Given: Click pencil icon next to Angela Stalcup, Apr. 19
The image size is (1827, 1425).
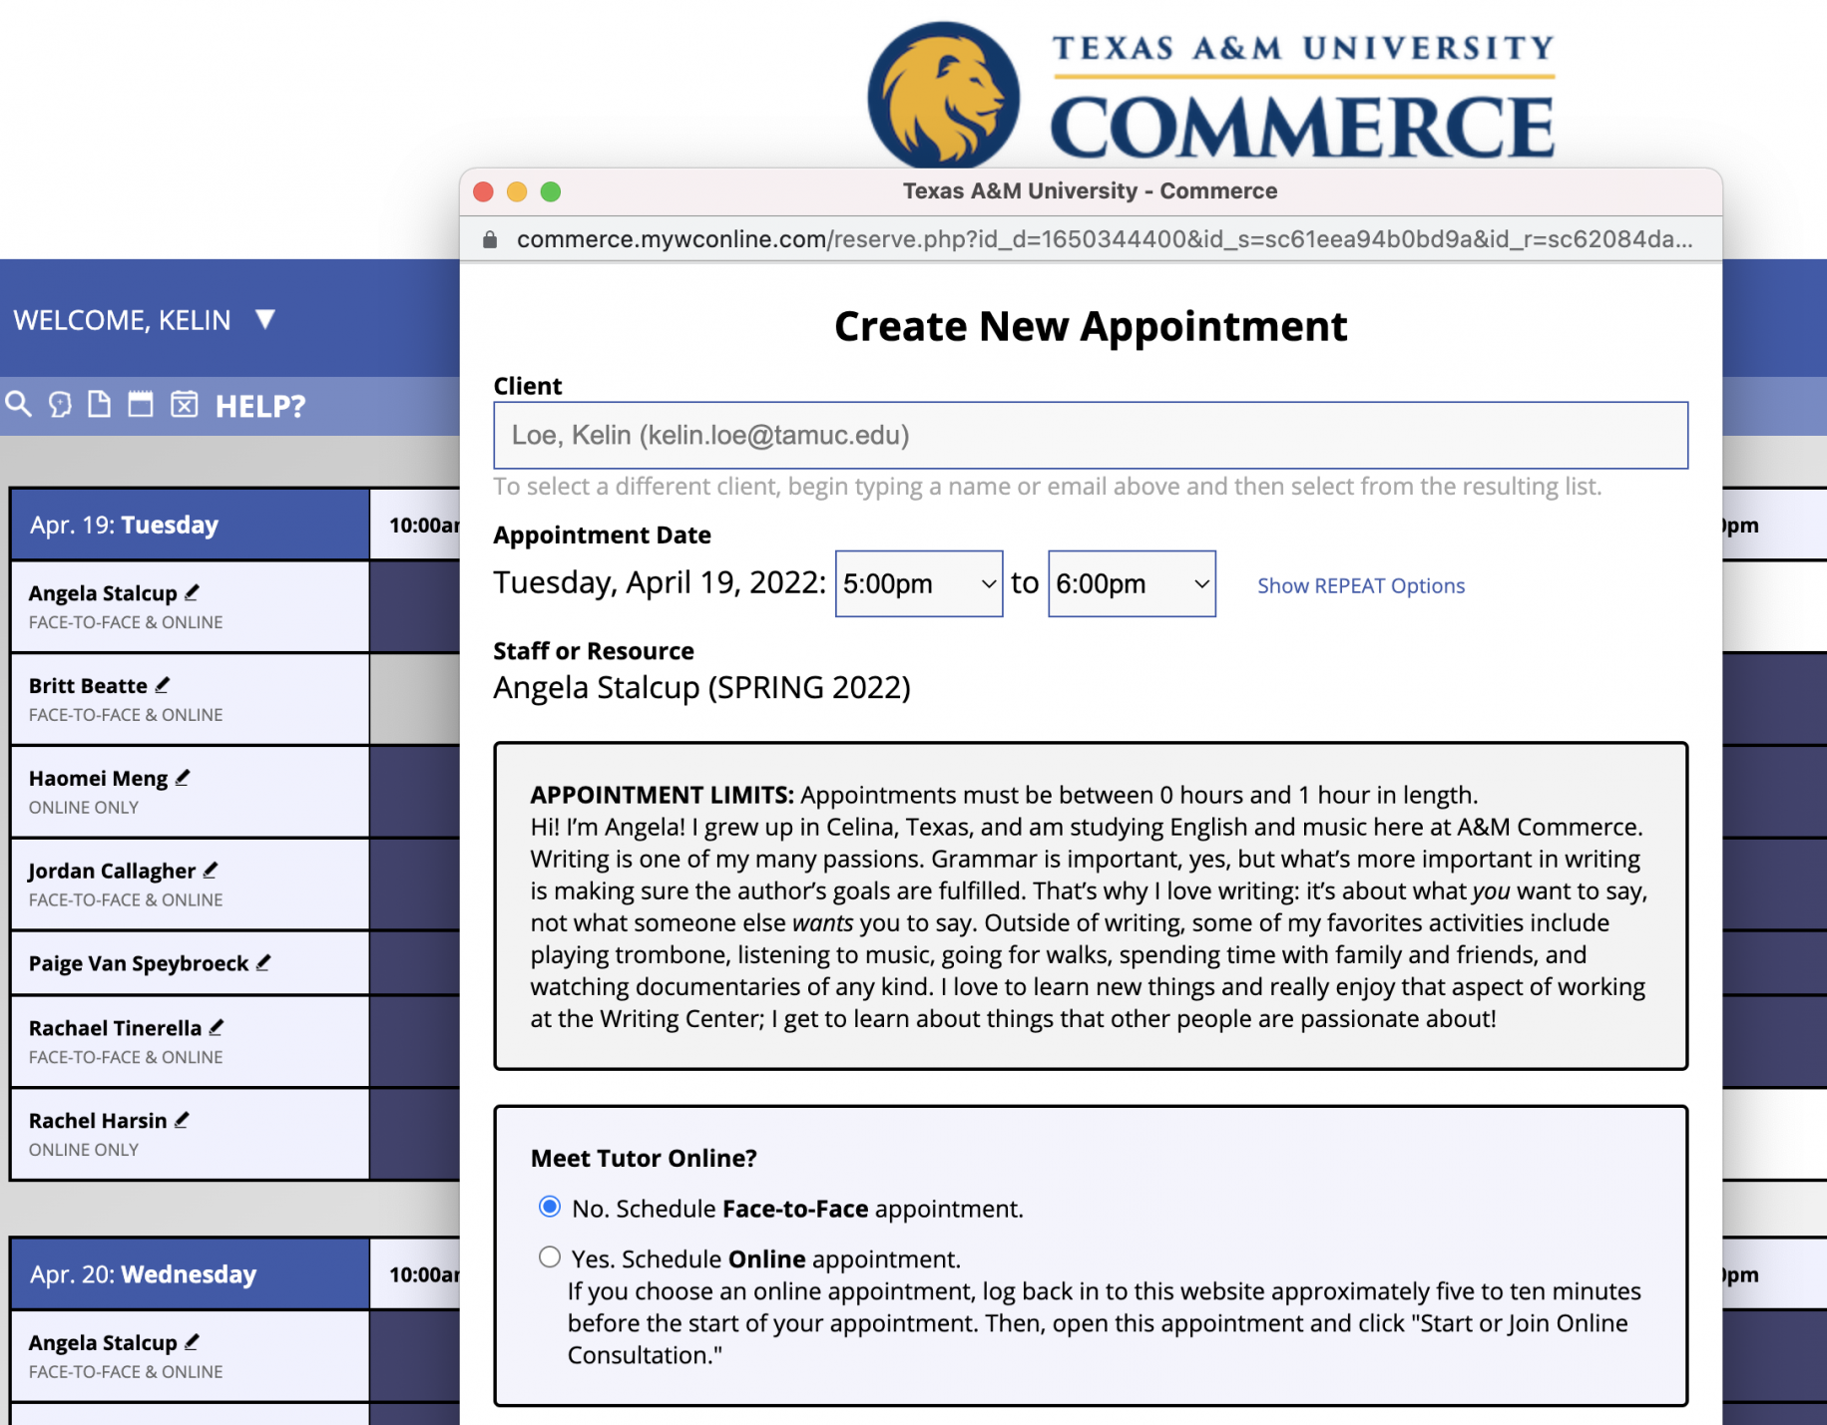Looking at the screenshot, I should [193, 592].
